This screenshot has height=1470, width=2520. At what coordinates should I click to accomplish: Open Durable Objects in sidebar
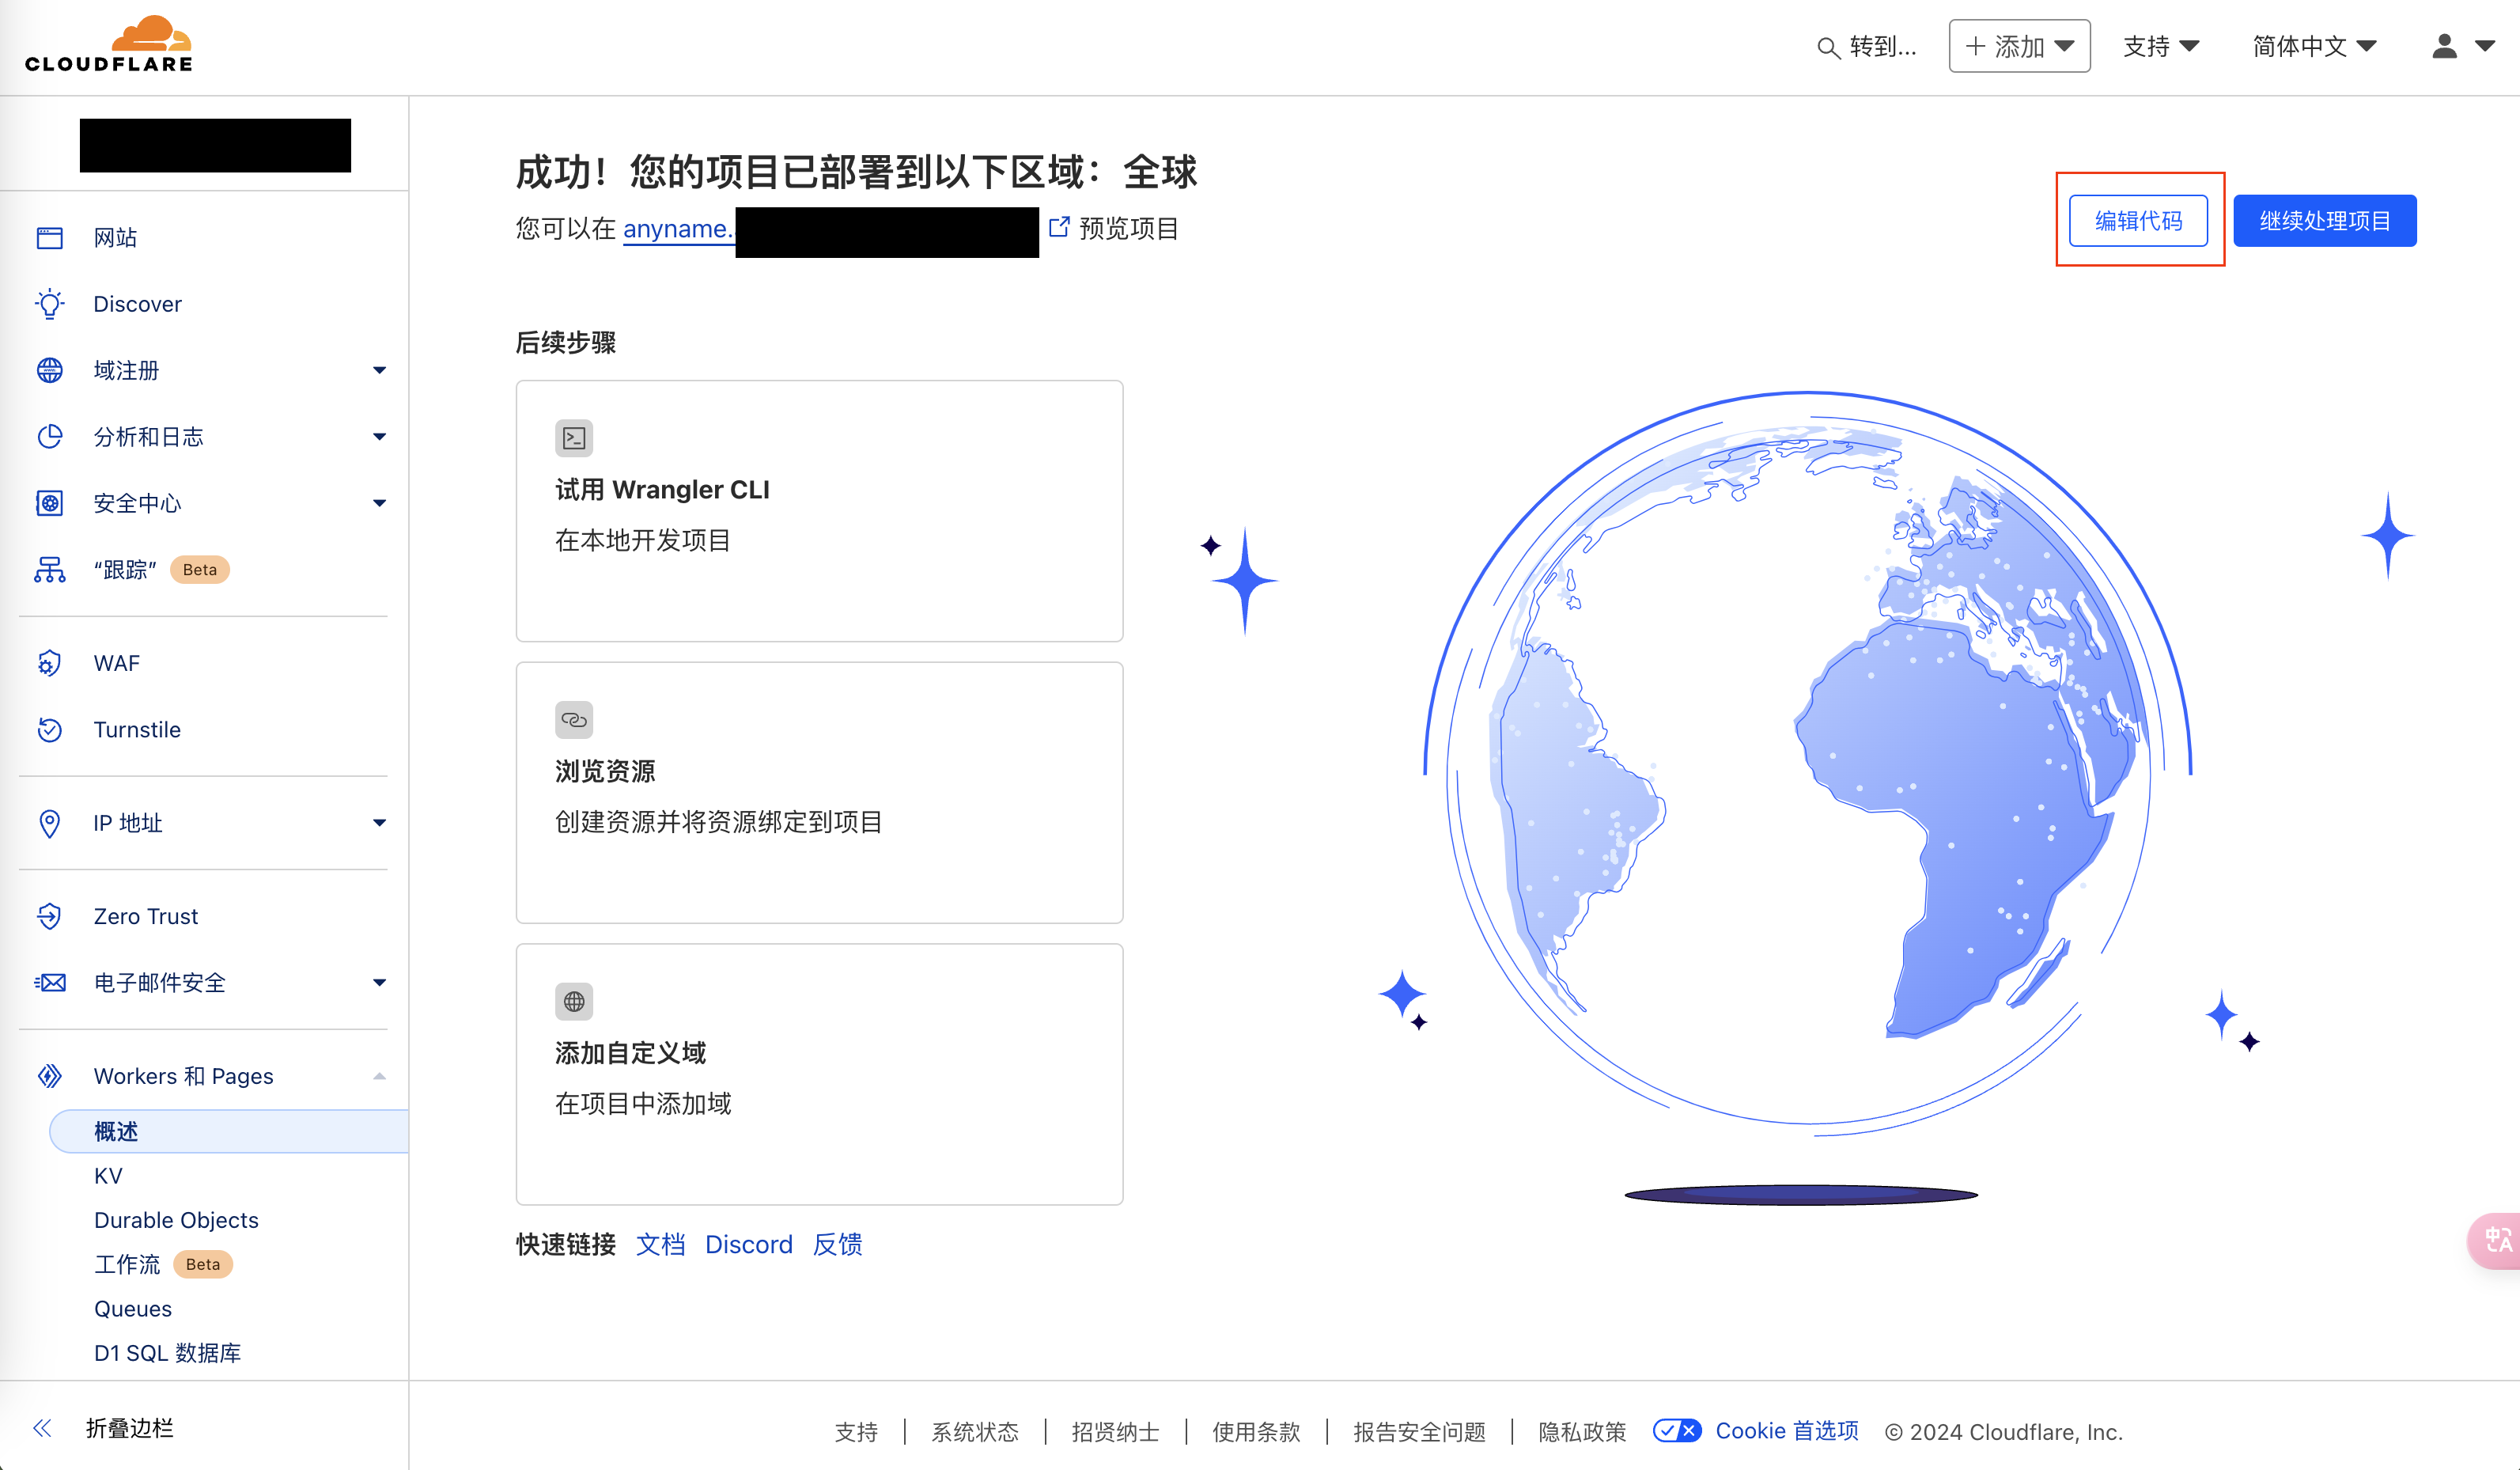click(x=176, y=1220)
